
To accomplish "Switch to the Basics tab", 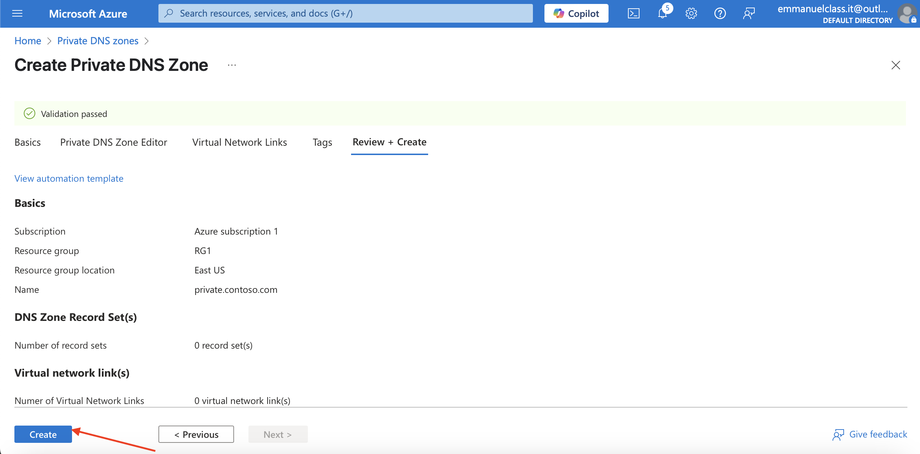I will point(27,142).
